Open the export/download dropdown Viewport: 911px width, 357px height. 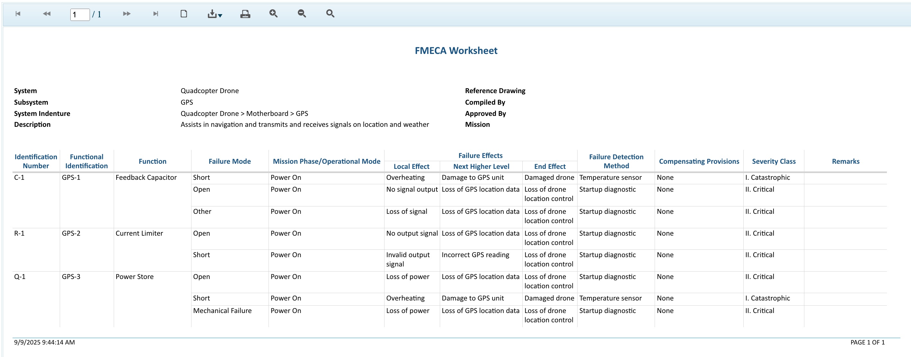coord(214,14)
